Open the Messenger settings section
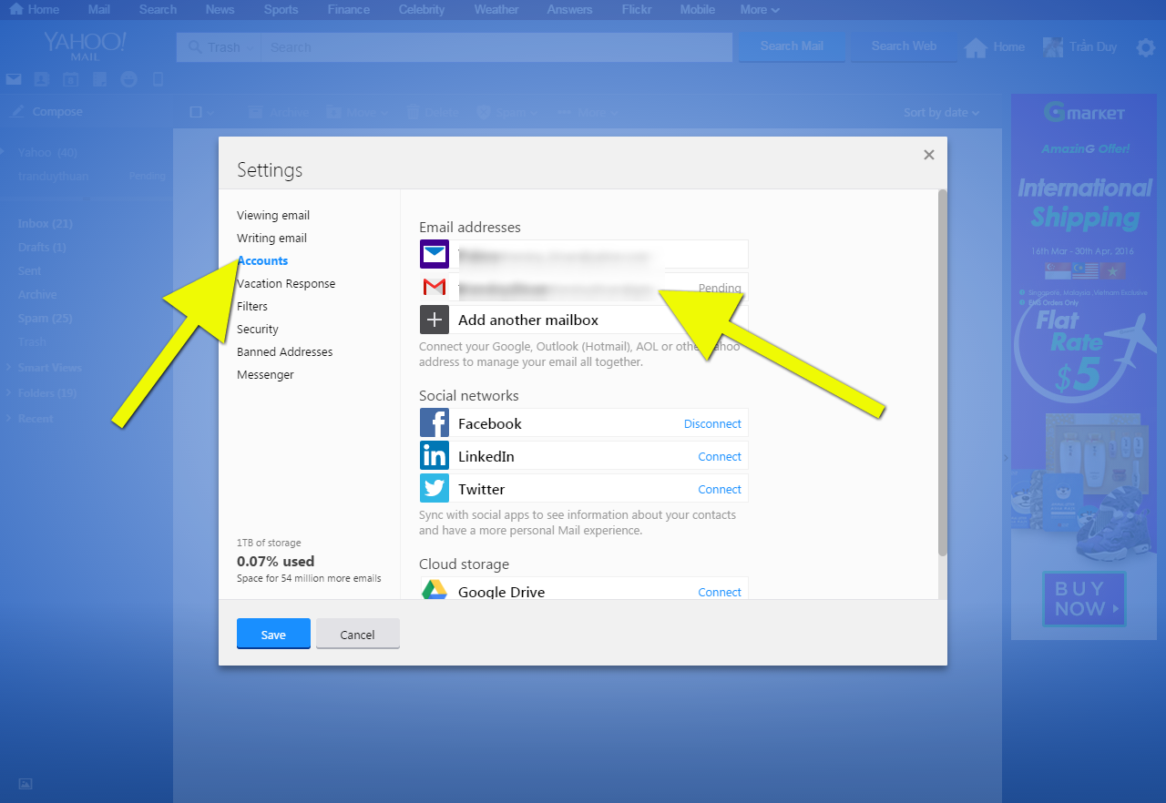1166x803 pixels. pyautogui.click(x=265, y=375)
